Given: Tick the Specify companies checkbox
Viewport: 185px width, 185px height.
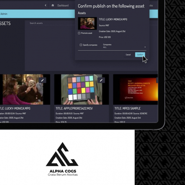Looking at the screenshot, I should point(81,45).
